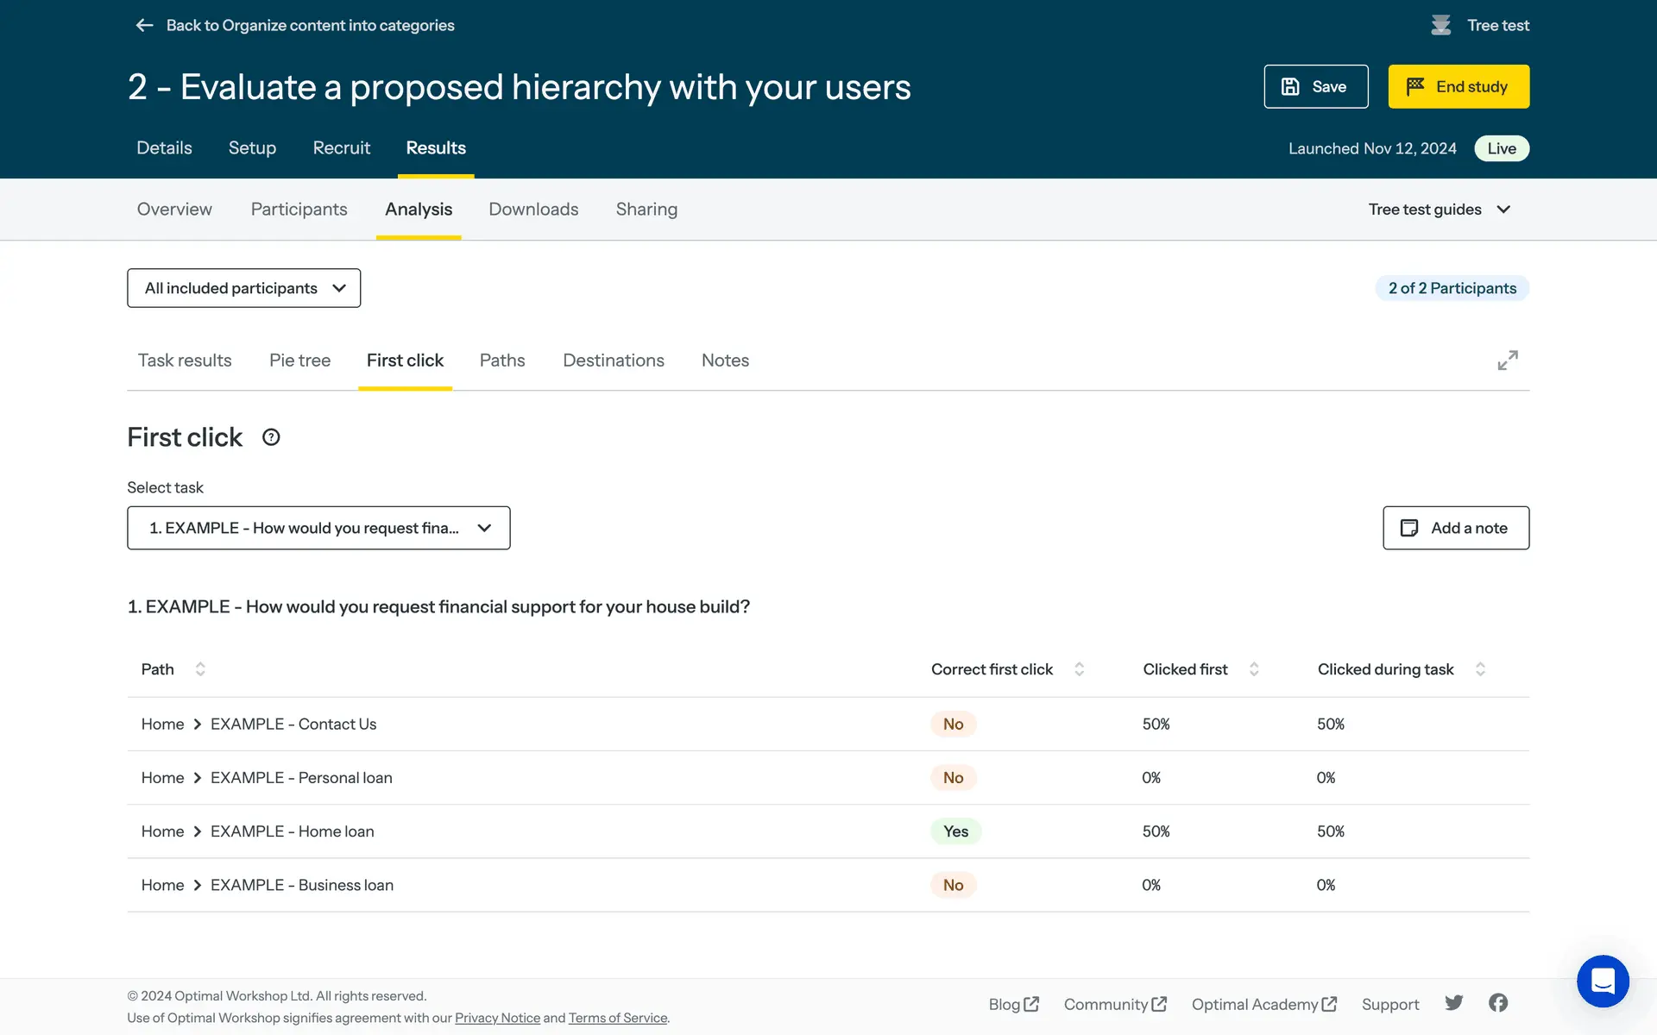Image resolution: width=1657 pixels, height=1035 pixels.
Task: Click the Add a note button
Action: 1455,528
